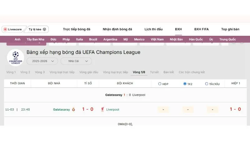Image resolution: width=250 pixels, height=141 pixels.
Task: Select the 1X2 odds radio button
Action: pos(185,84)
